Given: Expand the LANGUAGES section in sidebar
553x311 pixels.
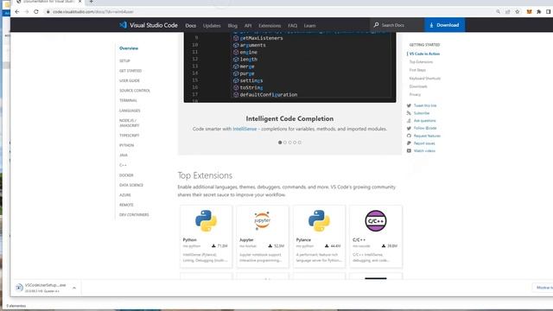Looking at the screenshot, I should [130, 111].
